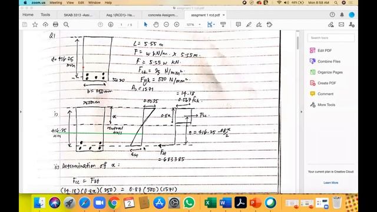Open the Asg.1(RCD1) document tab
Screen dimensions: 377x212
point(120,15)
